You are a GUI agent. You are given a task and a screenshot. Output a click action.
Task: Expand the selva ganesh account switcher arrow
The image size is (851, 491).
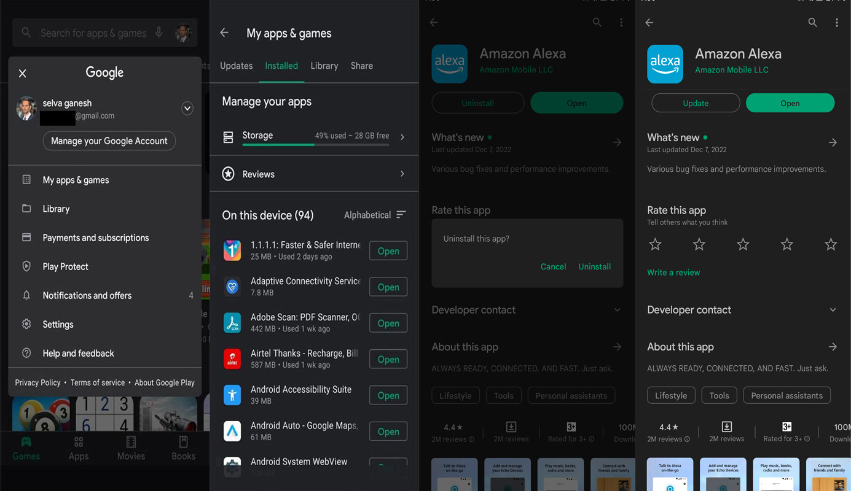coord(187,109)
